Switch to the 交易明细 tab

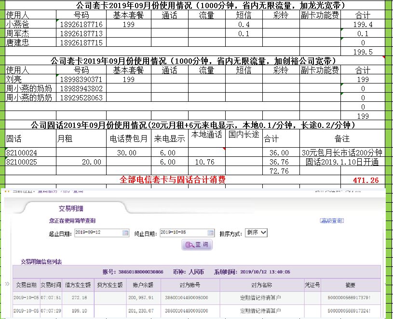click(68, 208)
